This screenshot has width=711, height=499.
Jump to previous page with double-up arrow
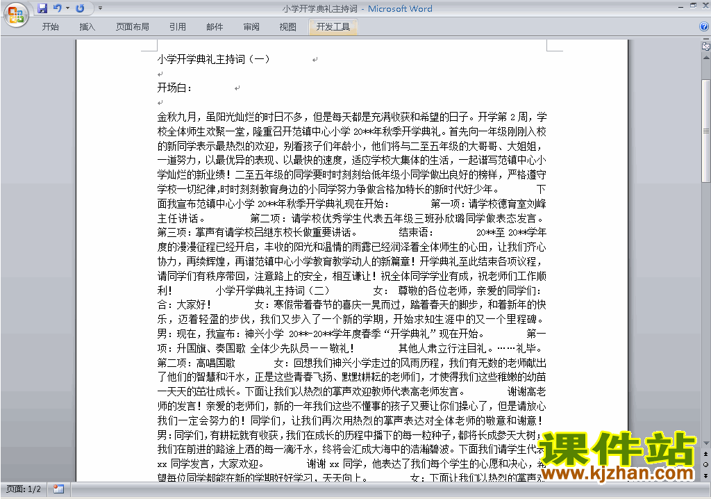tap(706, 454)
